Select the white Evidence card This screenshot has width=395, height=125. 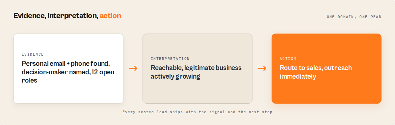68,68
